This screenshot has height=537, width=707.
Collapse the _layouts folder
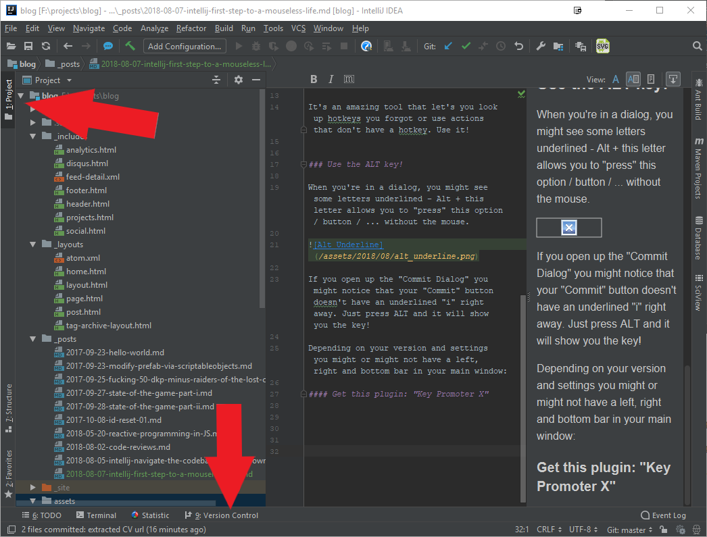32,245
